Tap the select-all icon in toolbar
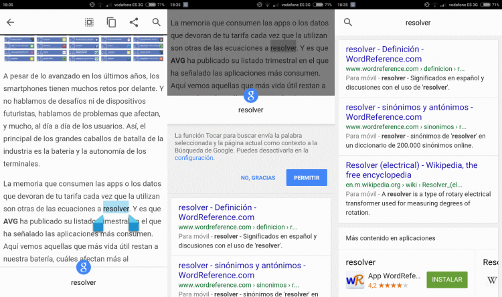 [89, 22]
